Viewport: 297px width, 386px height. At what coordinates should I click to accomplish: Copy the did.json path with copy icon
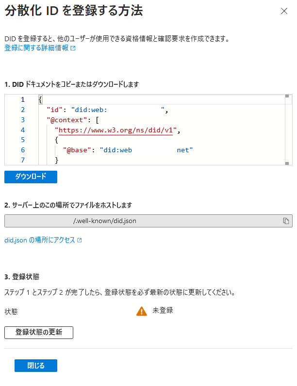pos(286,221)
